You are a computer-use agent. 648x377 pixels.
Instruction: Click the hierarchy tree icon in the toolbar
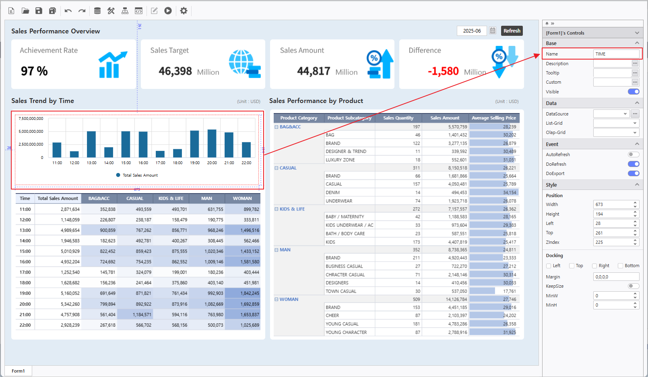click(125, 11)
